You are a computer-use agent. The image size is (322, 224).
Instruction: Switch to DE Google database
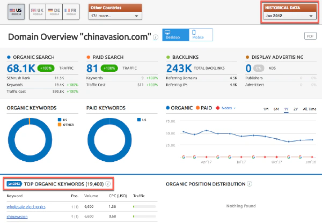[54, 12]
